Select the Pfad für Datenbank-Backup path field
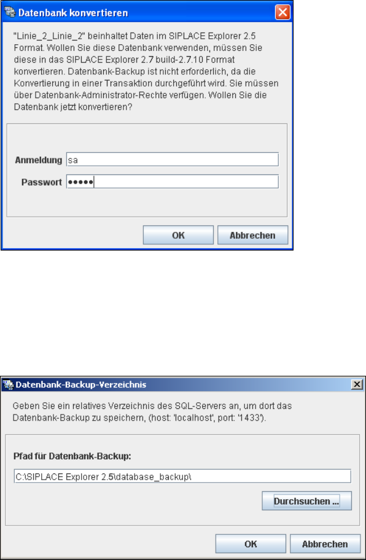366x560 pixels. pos(182,476)
